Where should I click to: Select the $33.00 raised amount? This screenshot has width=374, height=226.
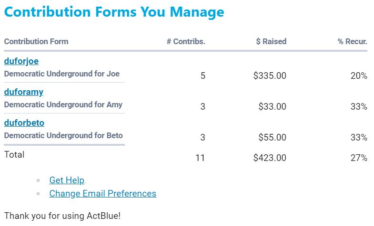click(272, 107)
